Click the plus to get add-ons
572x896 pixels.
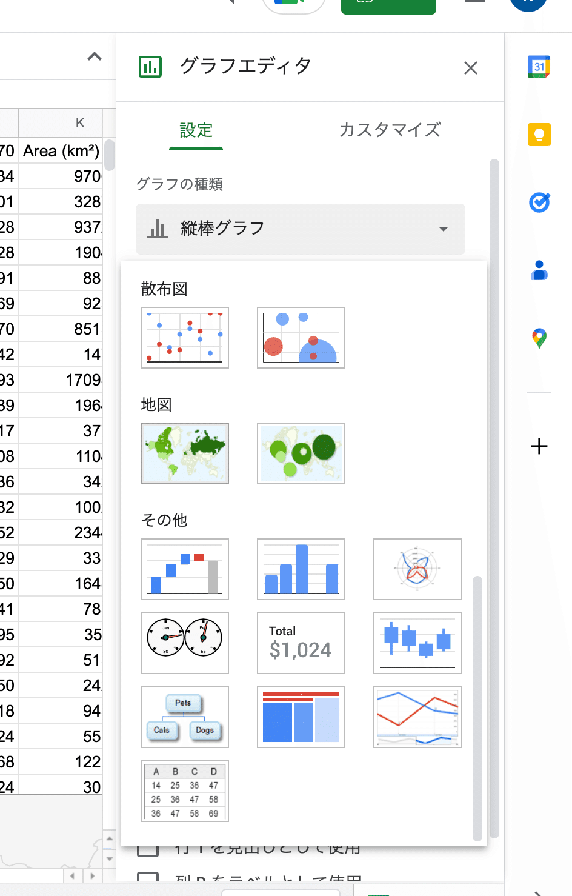click(539, 446)
